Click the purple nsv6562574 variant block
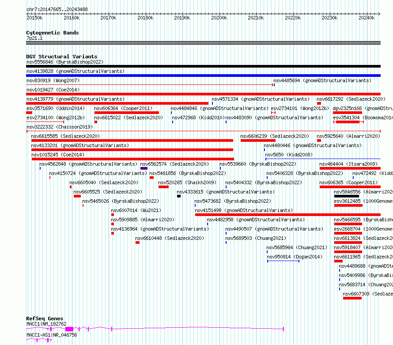Screen dimensions: 393x345 [144, 168]
